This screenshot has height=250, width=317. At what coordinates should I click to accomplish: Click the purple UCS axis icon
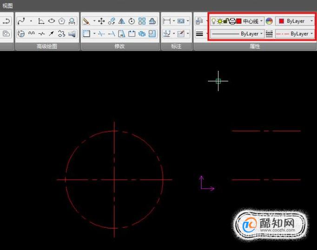click(207, 183)
